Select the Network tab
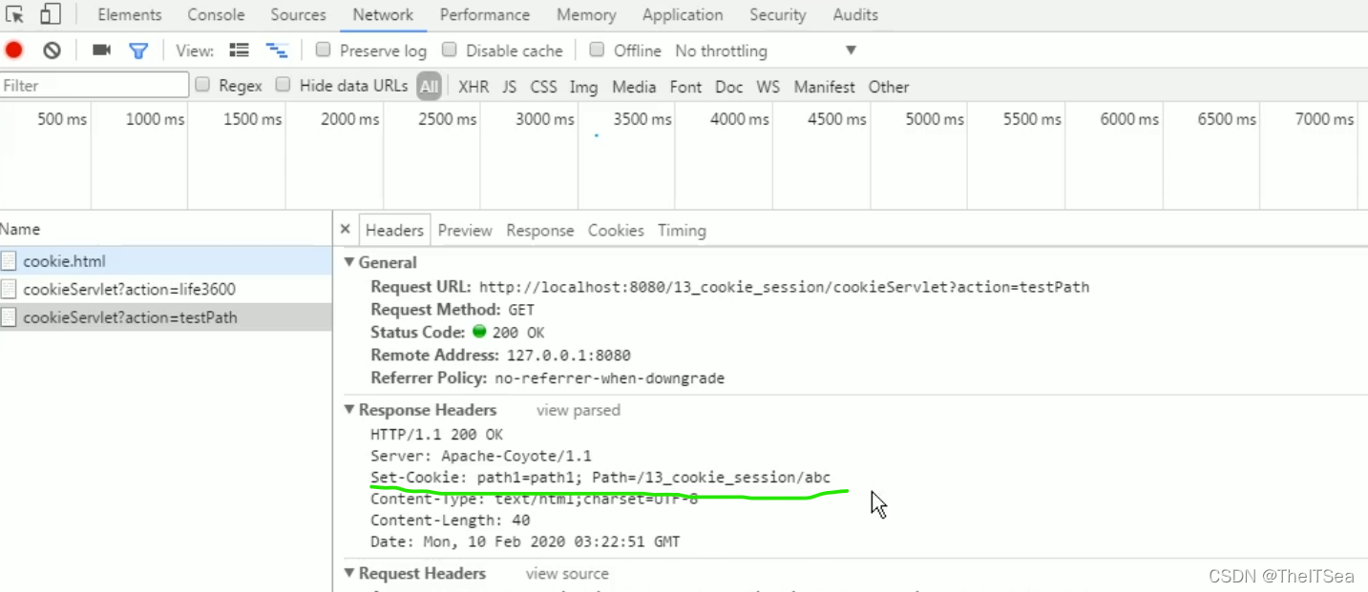 [383, 14]
